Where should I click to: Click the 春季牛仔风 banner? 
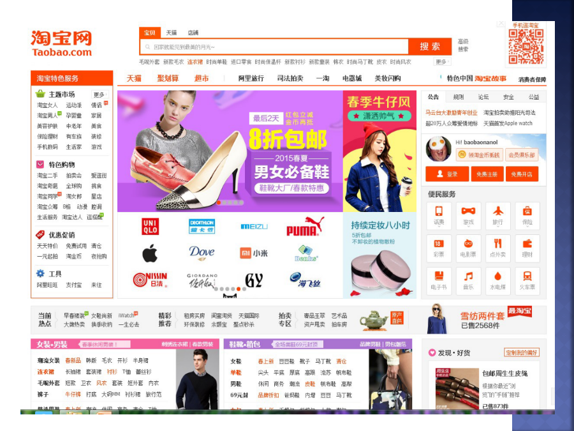pos(379,151)
